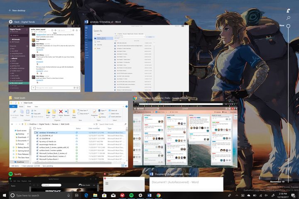Open the Action Center notification icon

(293, 195)
